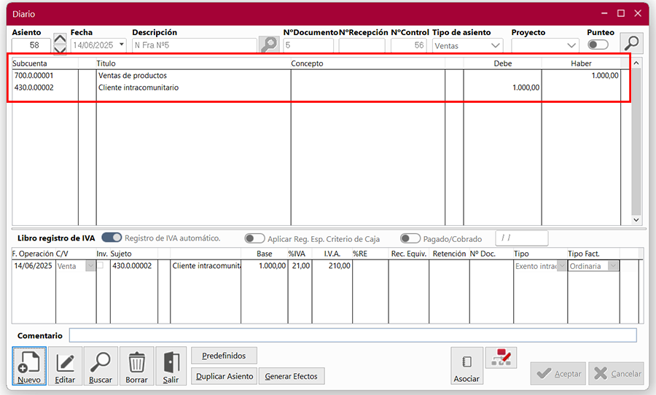656x395 pixels.
Task: Click the Comentario text field
Action: point(352,335)
